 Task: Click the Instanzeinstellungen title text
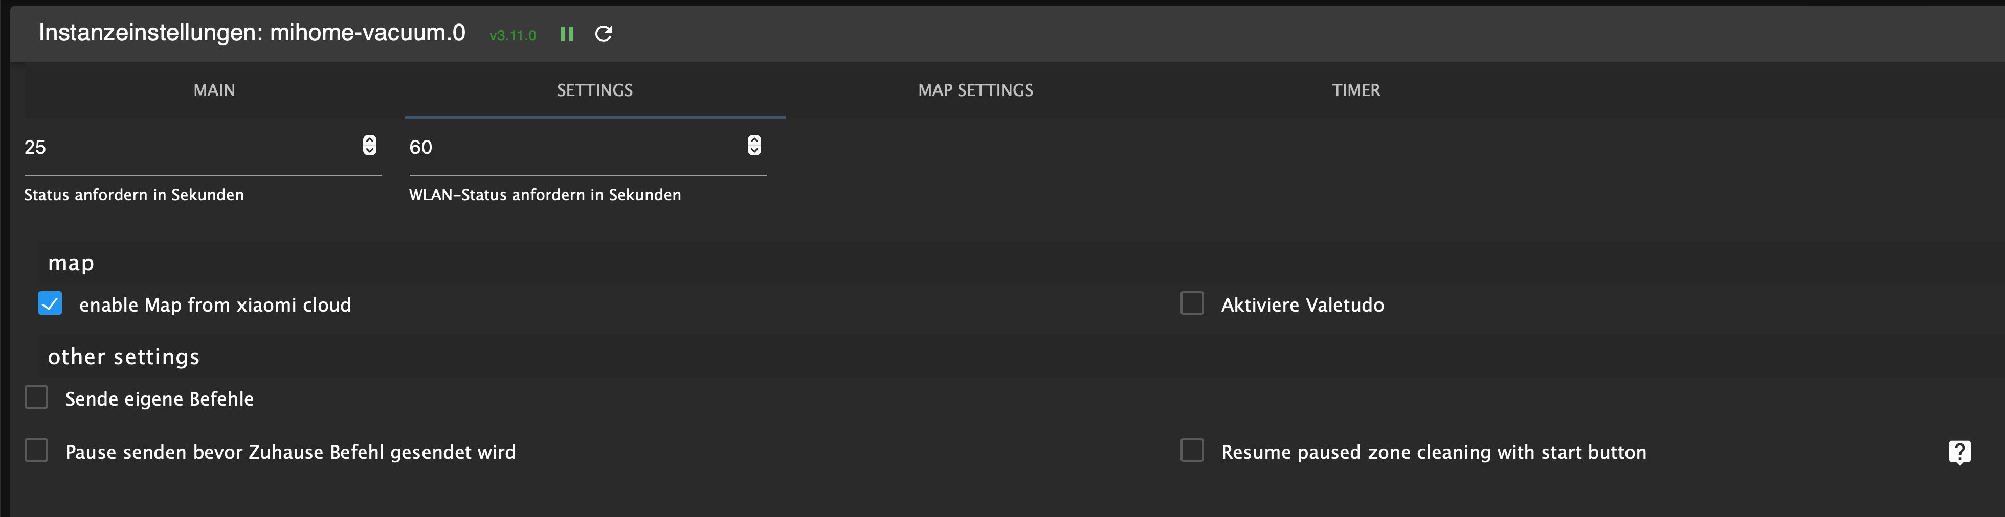click(252, 33)
